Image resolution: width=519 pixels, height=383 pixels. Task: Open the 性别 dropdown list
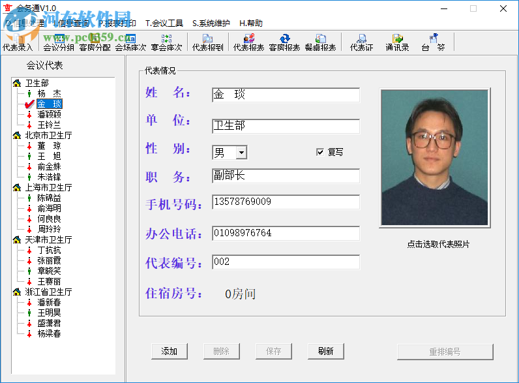[x=242, y=153]
